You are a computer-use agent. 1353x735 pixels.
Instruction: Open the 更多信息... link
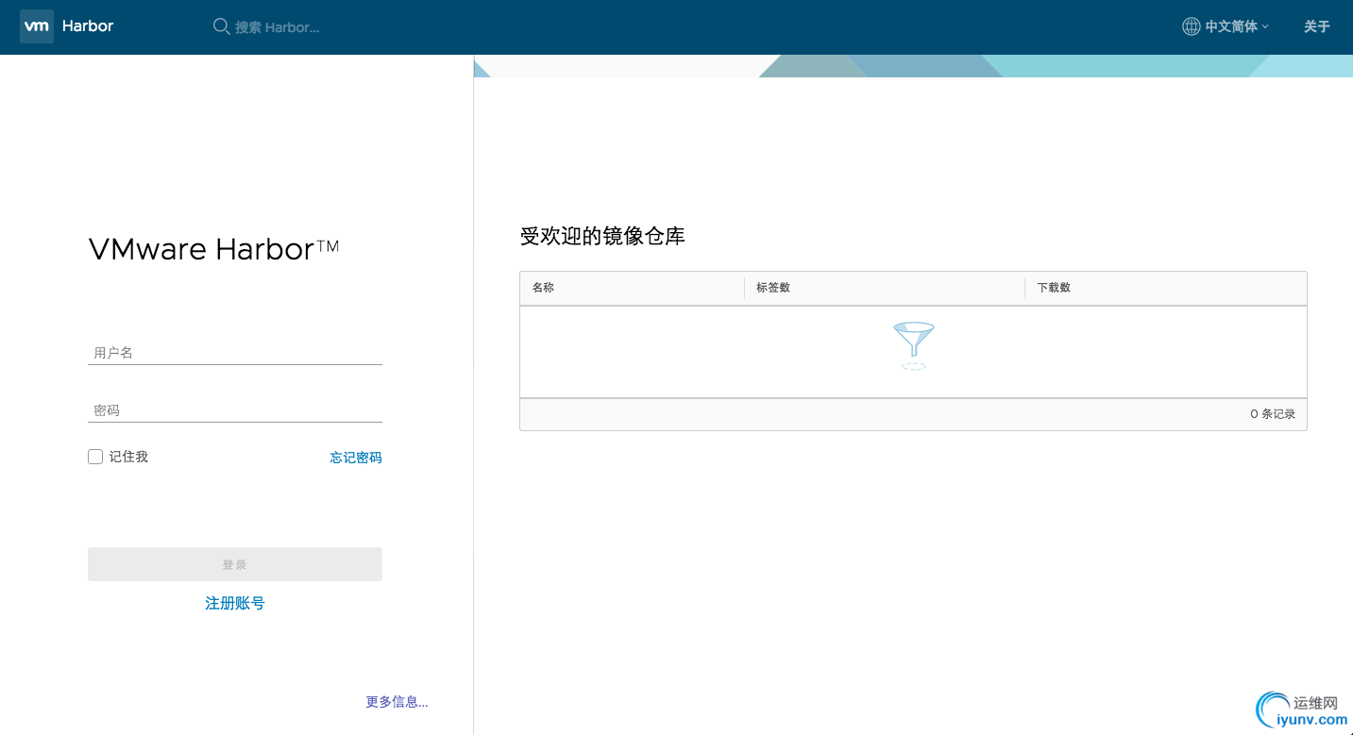(397, 702)
